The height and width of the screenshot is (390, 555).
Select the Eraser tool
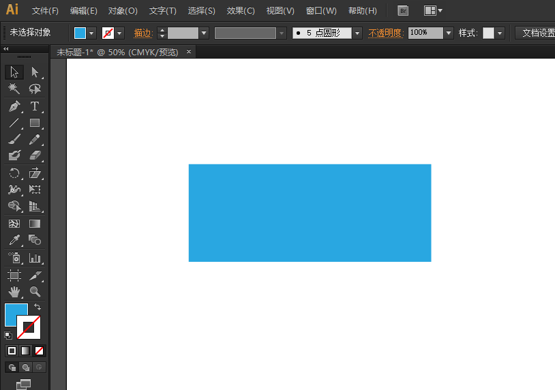pyautogui.click(x=34, y=155)
